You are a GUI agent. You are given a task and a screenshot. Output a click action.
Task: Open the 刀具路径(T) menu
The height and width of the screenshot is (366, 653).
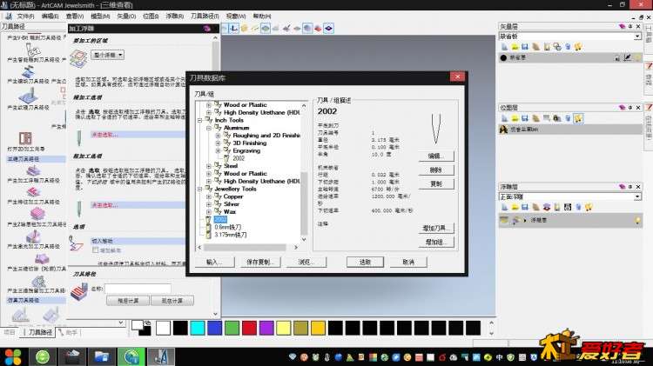tap(205, 17)
